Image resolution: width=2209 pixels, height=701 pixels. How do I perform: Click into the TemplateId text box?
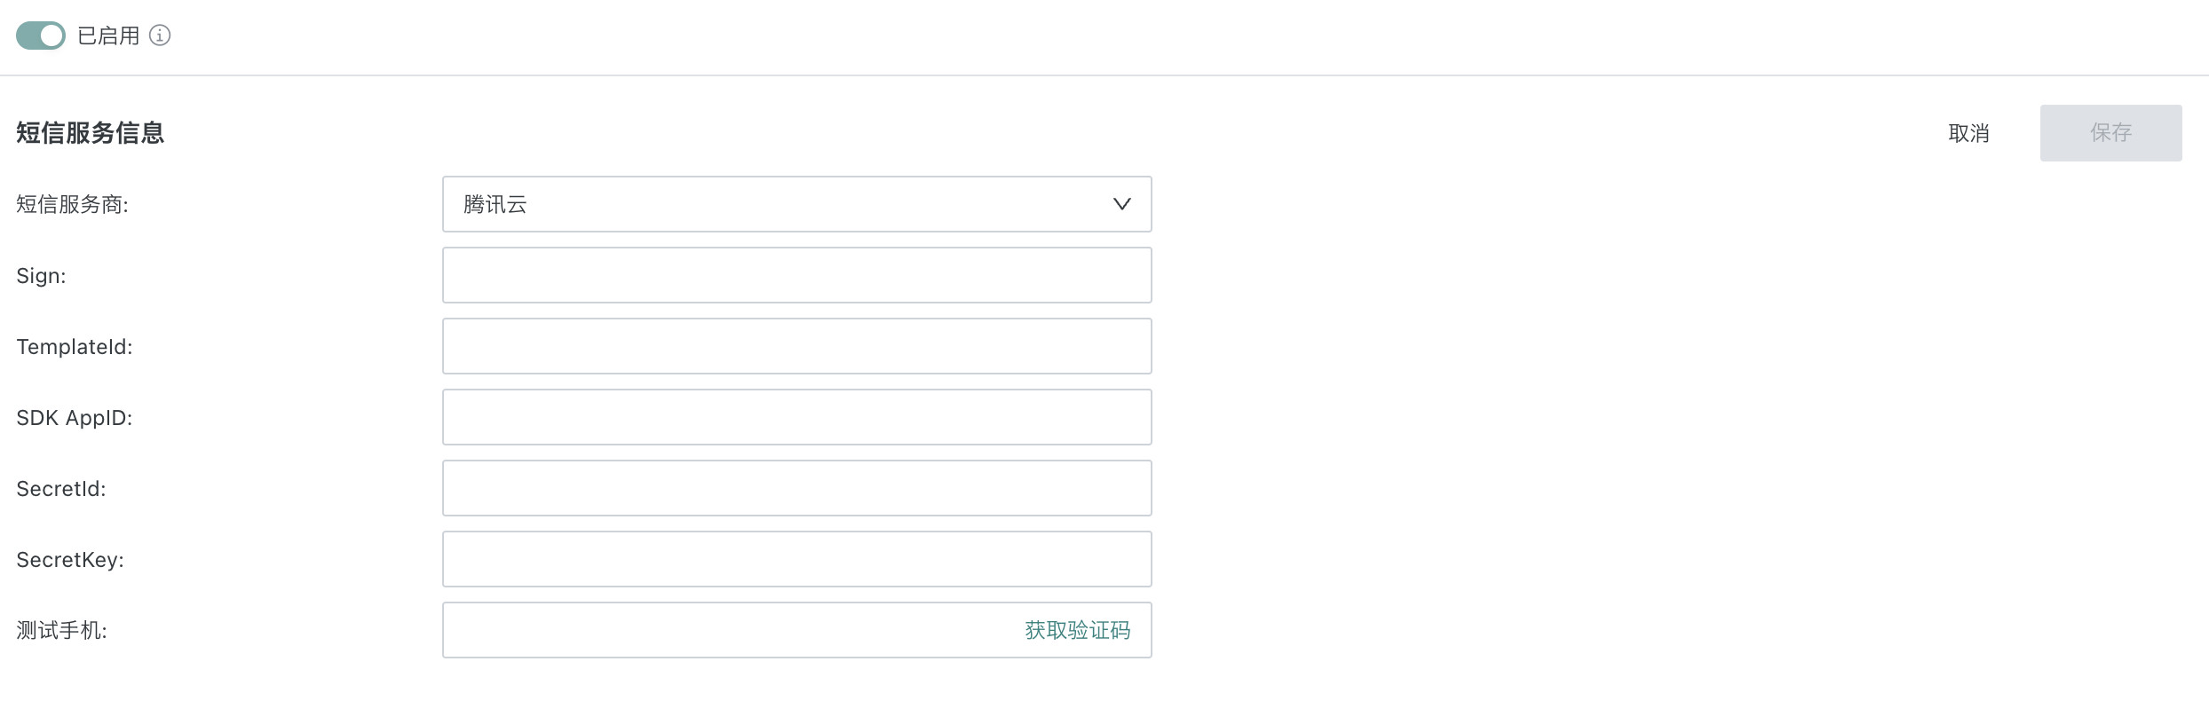point(796,346)
